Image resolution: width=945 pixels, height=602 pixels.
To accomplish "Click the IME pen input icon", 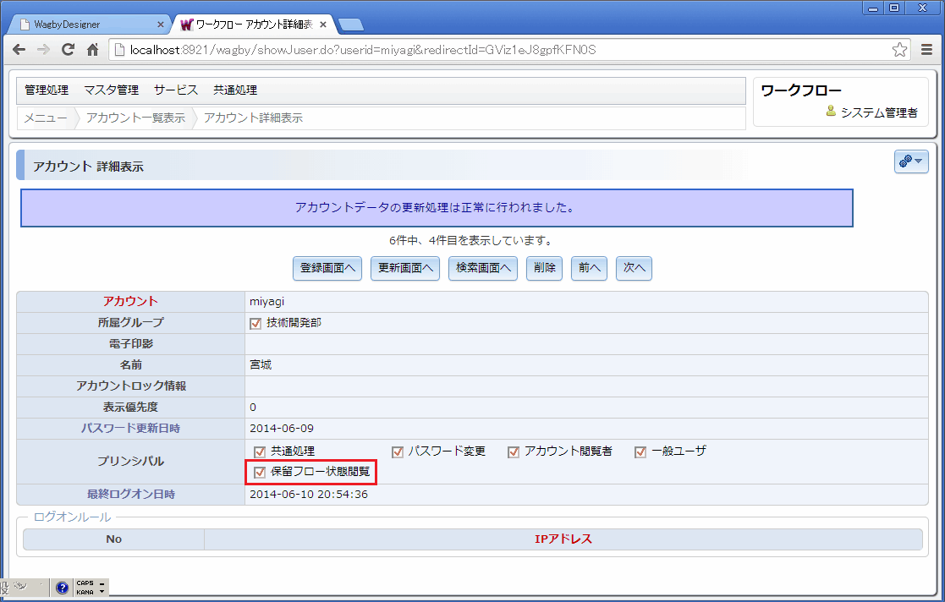I will coord(21,586).
